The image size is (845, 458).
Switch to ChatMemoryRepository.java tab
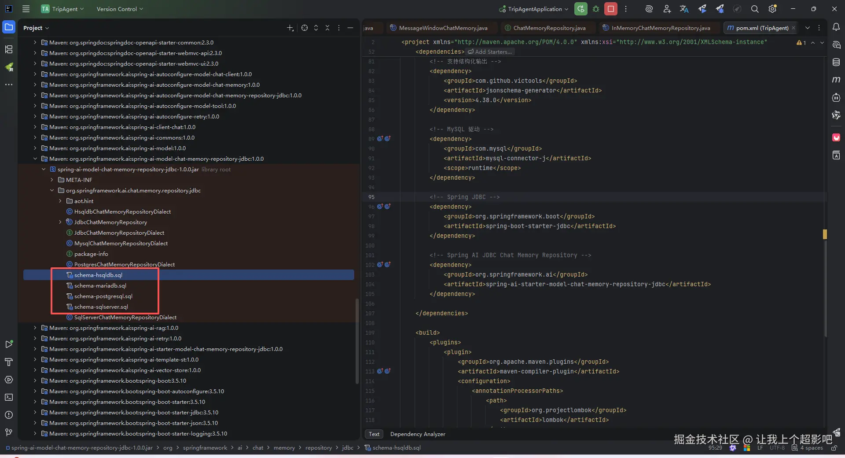[549, 28]
